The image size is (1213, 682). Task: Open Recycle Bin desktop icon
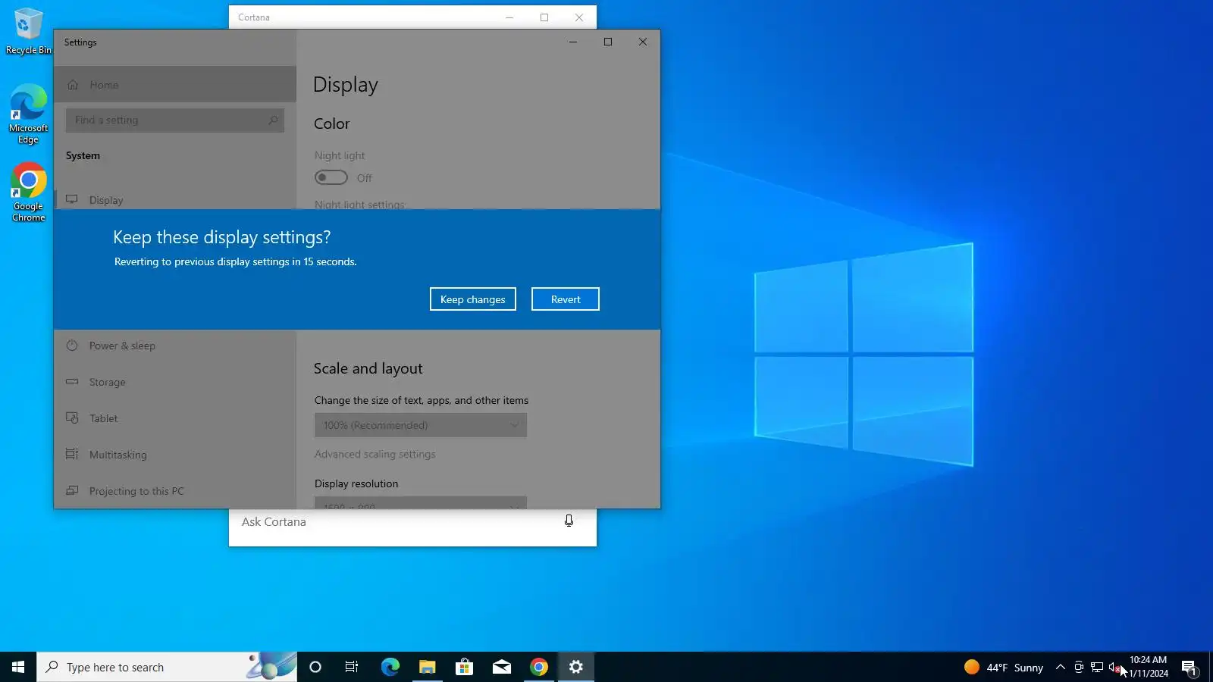tap(28, 32)
